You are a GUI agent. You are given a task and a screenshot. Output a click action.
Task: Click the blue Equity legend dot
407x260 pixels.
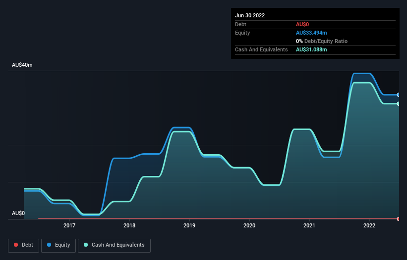49,245
